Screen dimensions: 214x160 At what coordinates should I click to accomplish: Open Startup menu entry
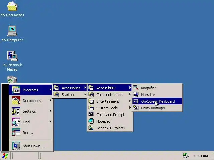pos(70,95)
